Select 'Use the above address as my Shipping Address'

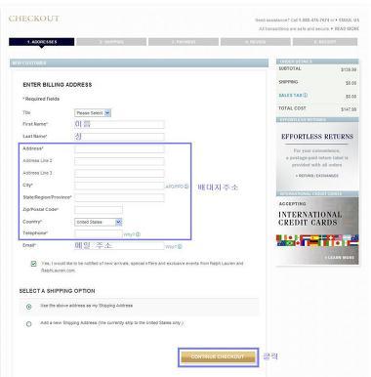29,307
